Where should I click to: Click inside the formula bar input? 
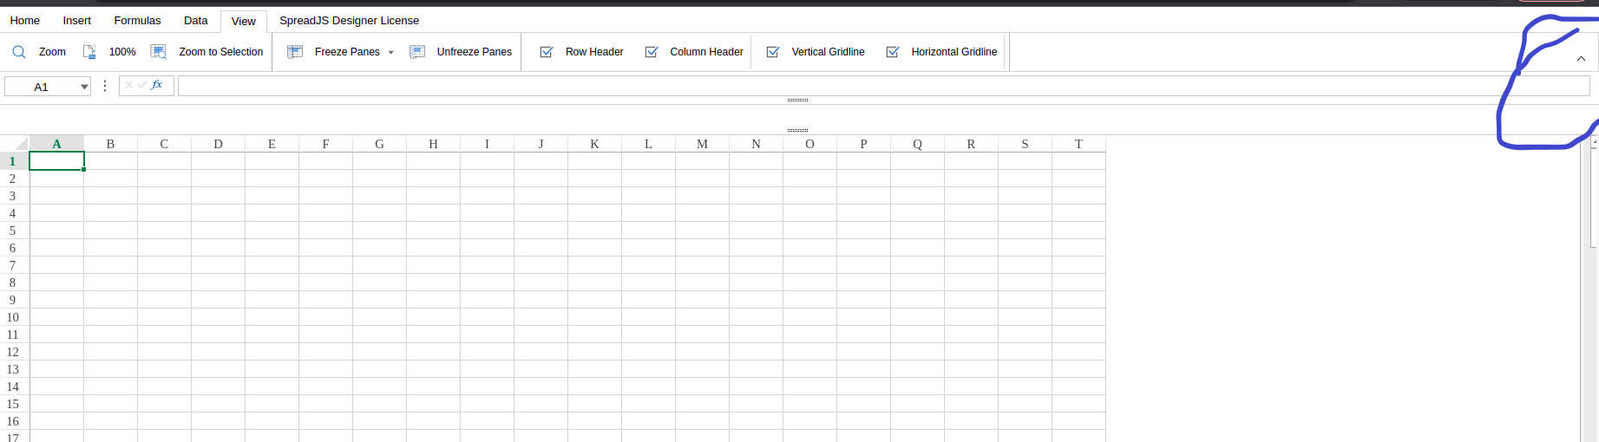[868, 86]
